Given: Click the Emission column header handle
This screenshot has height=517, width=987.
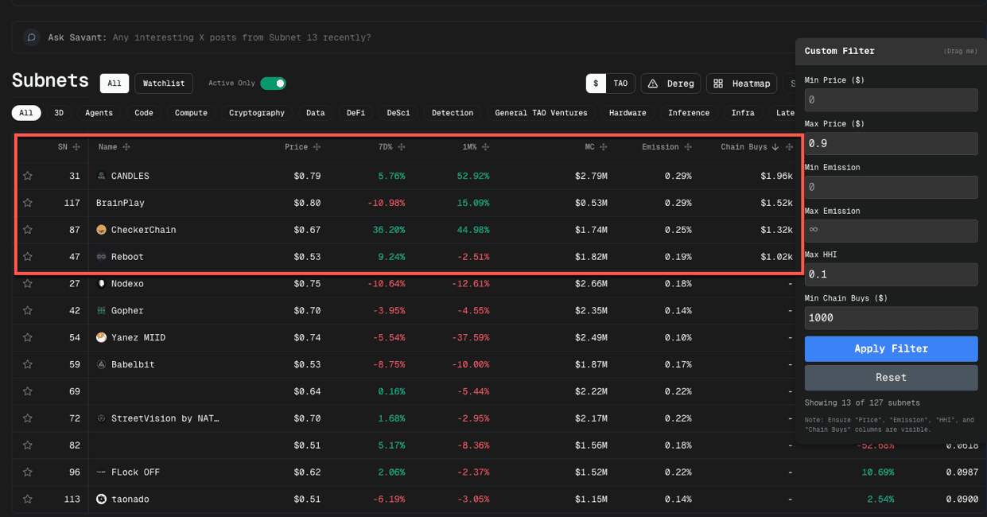Looking at the screenshot, I should 688,147.
